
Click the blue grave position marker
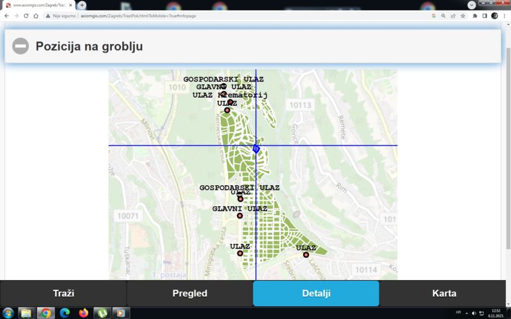(256, 149)
